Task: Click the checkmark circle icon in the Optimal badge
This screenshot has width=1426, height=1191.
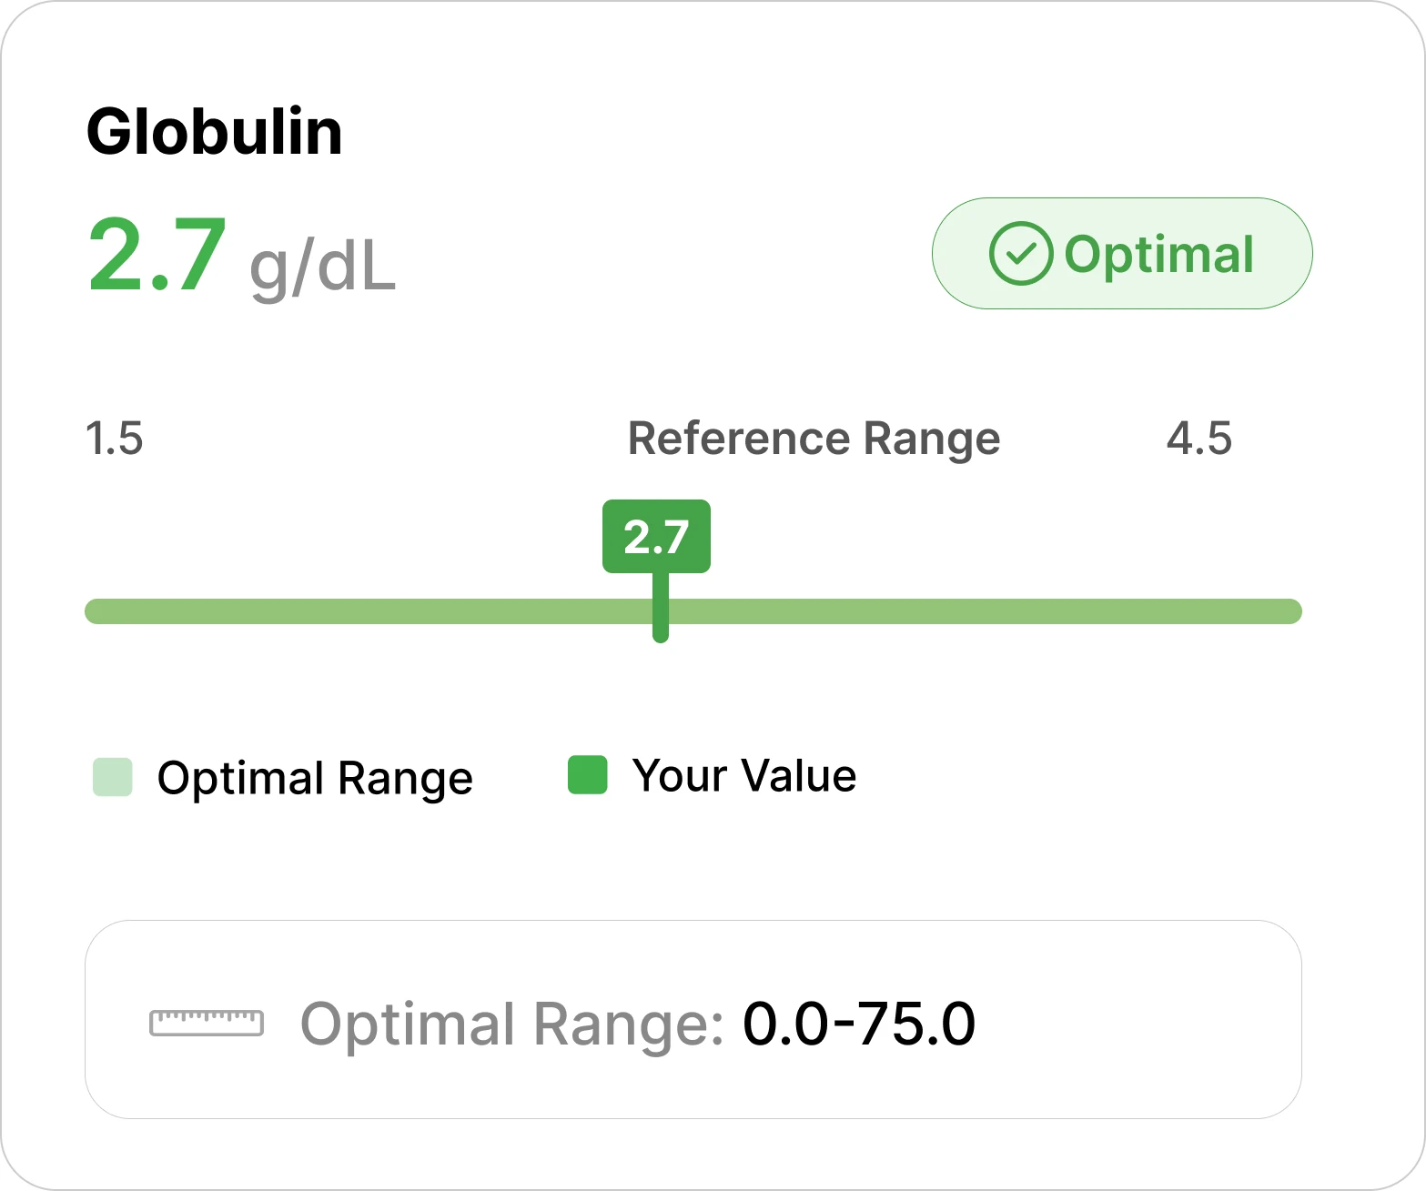Action: pos(1020,254)
